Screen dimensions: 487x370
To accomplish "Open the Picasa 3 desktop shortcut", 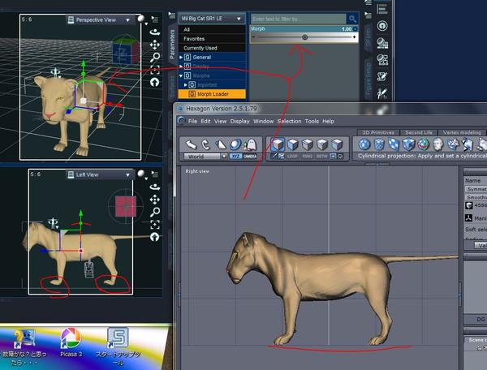I will (x=71, y=342).
